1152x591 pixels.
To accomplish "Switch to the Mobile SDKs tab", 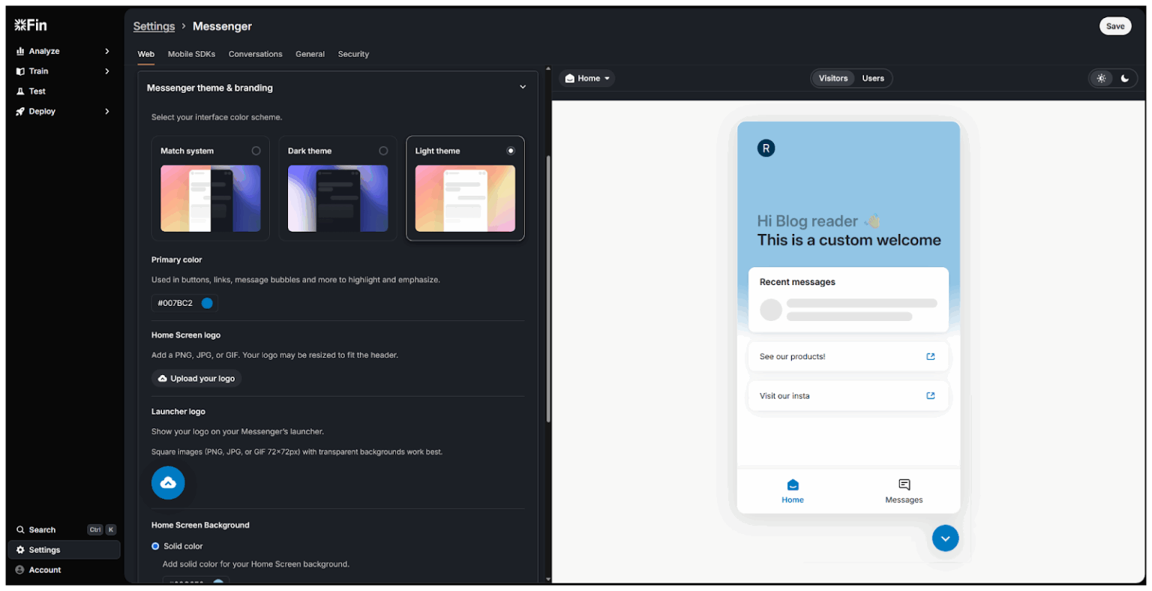I will 190,54.
